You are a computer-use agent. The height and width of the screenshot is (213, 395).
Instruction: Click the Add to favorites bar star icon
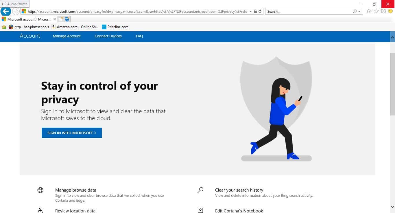(x=4, y=27)
